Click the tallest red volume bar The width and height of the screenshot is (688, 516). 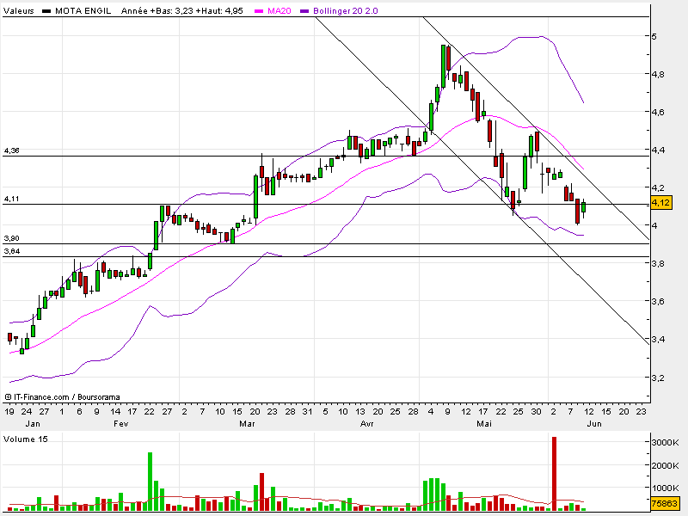coord(554,474)
